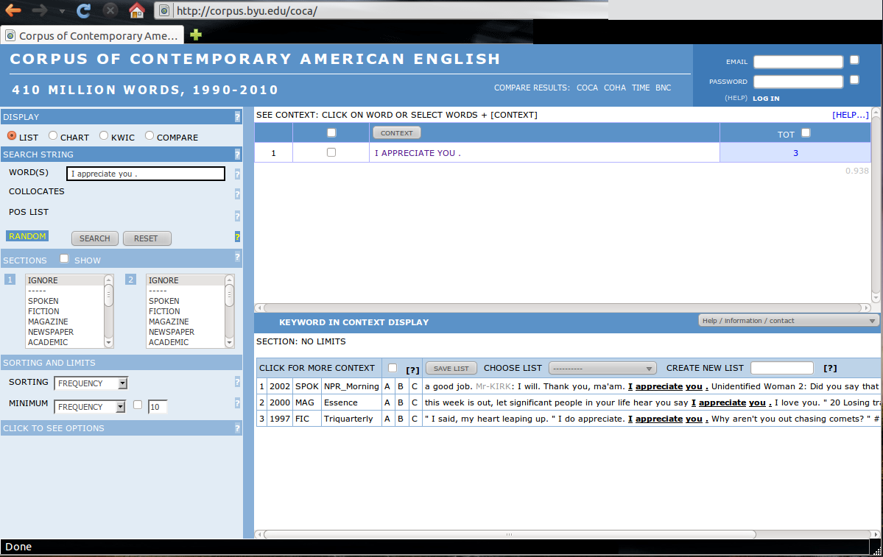This screenshot has width=883, height=557.
Task: Switch to the Corpus of Contemporary American English tab
Action: (92, 35)
